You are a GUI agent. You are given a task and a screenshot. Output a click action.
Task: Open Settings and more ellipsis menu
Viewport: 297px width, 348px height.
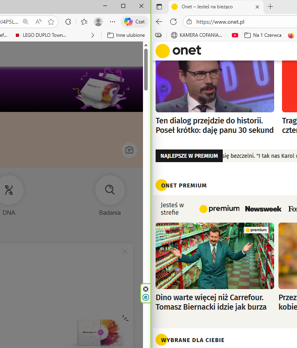pos(113,22)
